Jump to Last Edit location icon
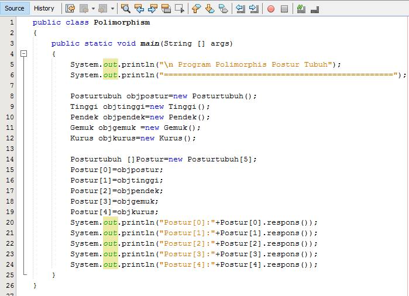Screen dimensions: 409x296 tap(70, 9)
